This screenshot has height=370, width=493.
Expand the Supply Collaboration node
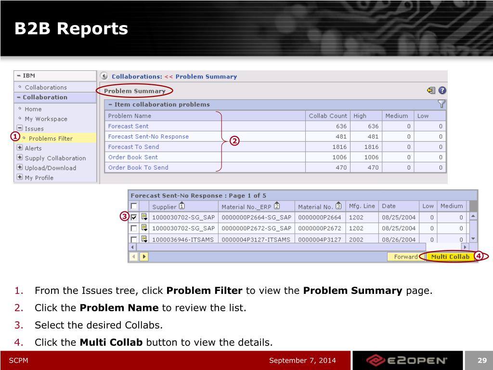click(x=19, y=158)
